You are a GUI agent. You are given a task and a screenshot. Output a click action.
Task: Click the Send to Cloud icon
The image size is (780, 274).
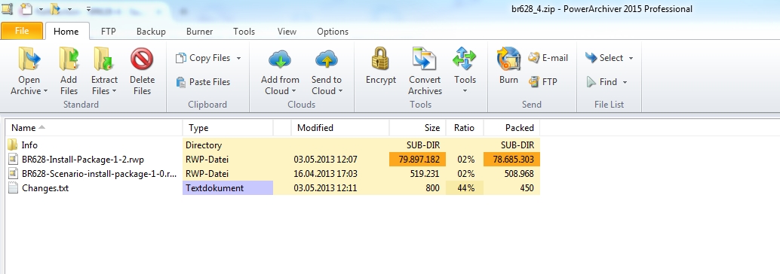(x=327, y=59)
